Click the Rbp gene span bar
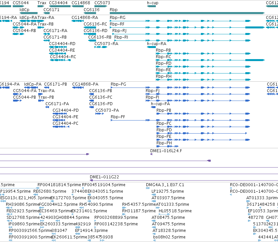 (187, 13)
